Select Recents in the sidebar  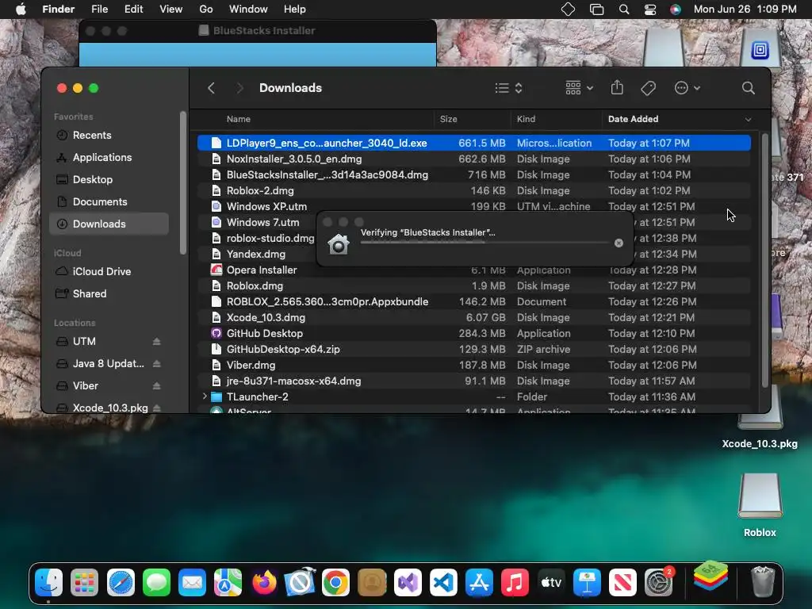(x=109, y=135)
